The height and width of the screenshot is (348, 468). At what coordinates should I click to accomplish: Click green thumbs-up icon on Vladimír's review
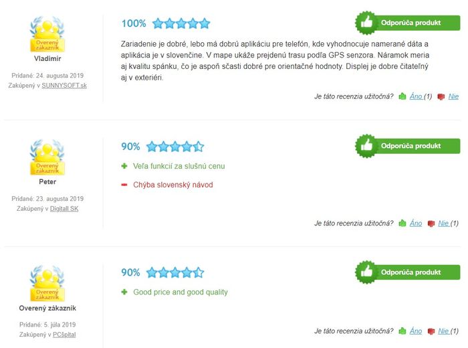pyautogui.click(x=402, y=96)
